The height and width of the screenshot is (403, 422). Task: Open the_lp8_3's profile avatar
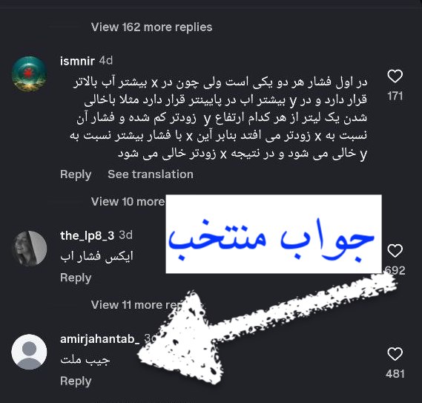pos(30,249)
